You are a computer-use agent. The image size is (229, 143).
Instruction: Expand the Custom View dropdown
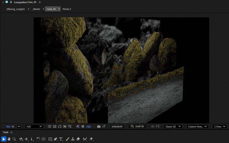click(x=197, y=126)
